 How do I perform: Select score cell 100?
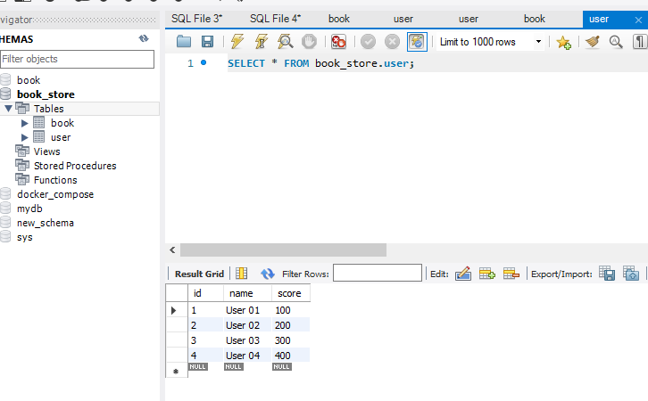point(290,310)
